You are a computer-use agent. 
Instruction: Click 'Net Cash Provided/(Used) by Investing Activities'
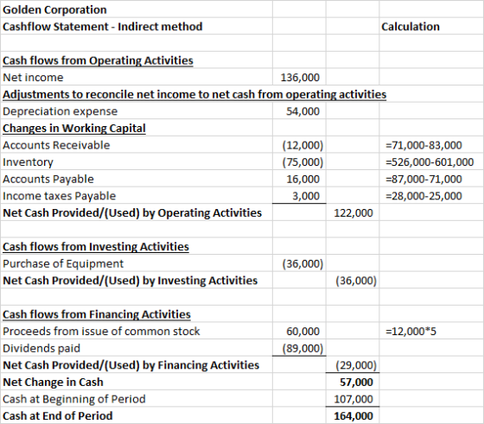point(130,281)
